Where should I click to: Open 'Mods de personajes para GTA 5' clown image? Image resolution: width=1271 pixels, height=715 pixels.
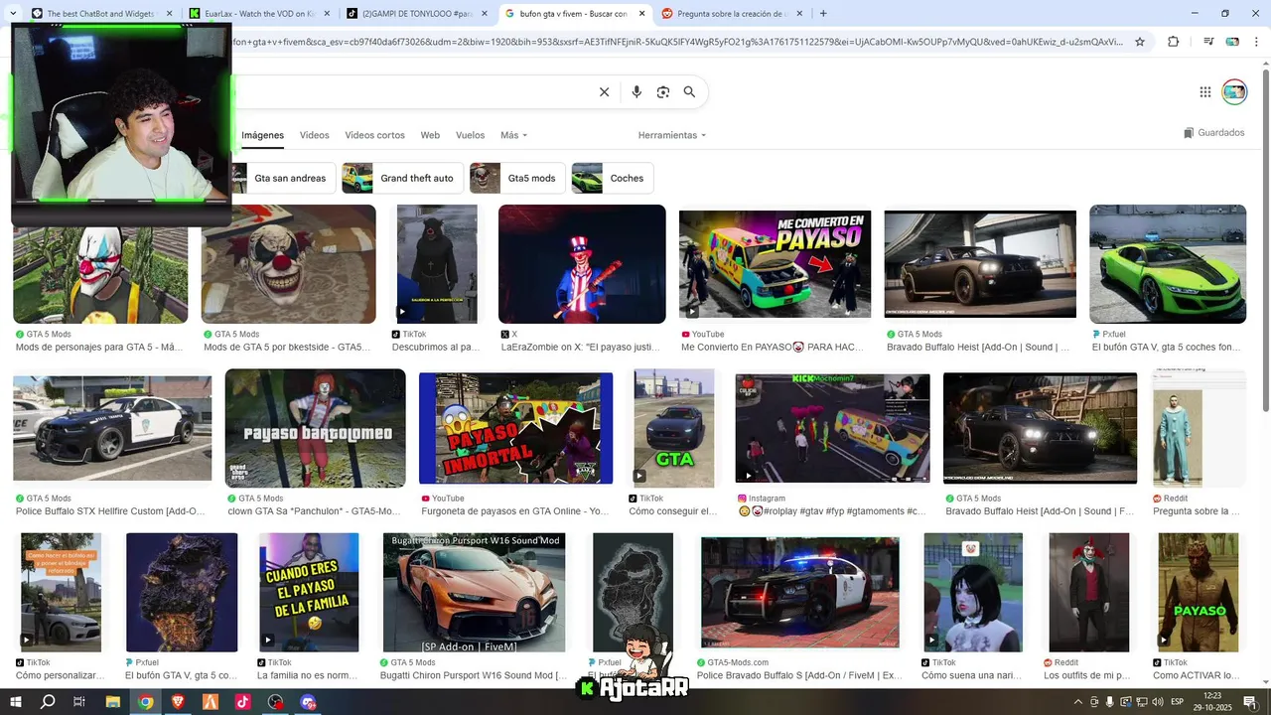(x=100, y=274)
